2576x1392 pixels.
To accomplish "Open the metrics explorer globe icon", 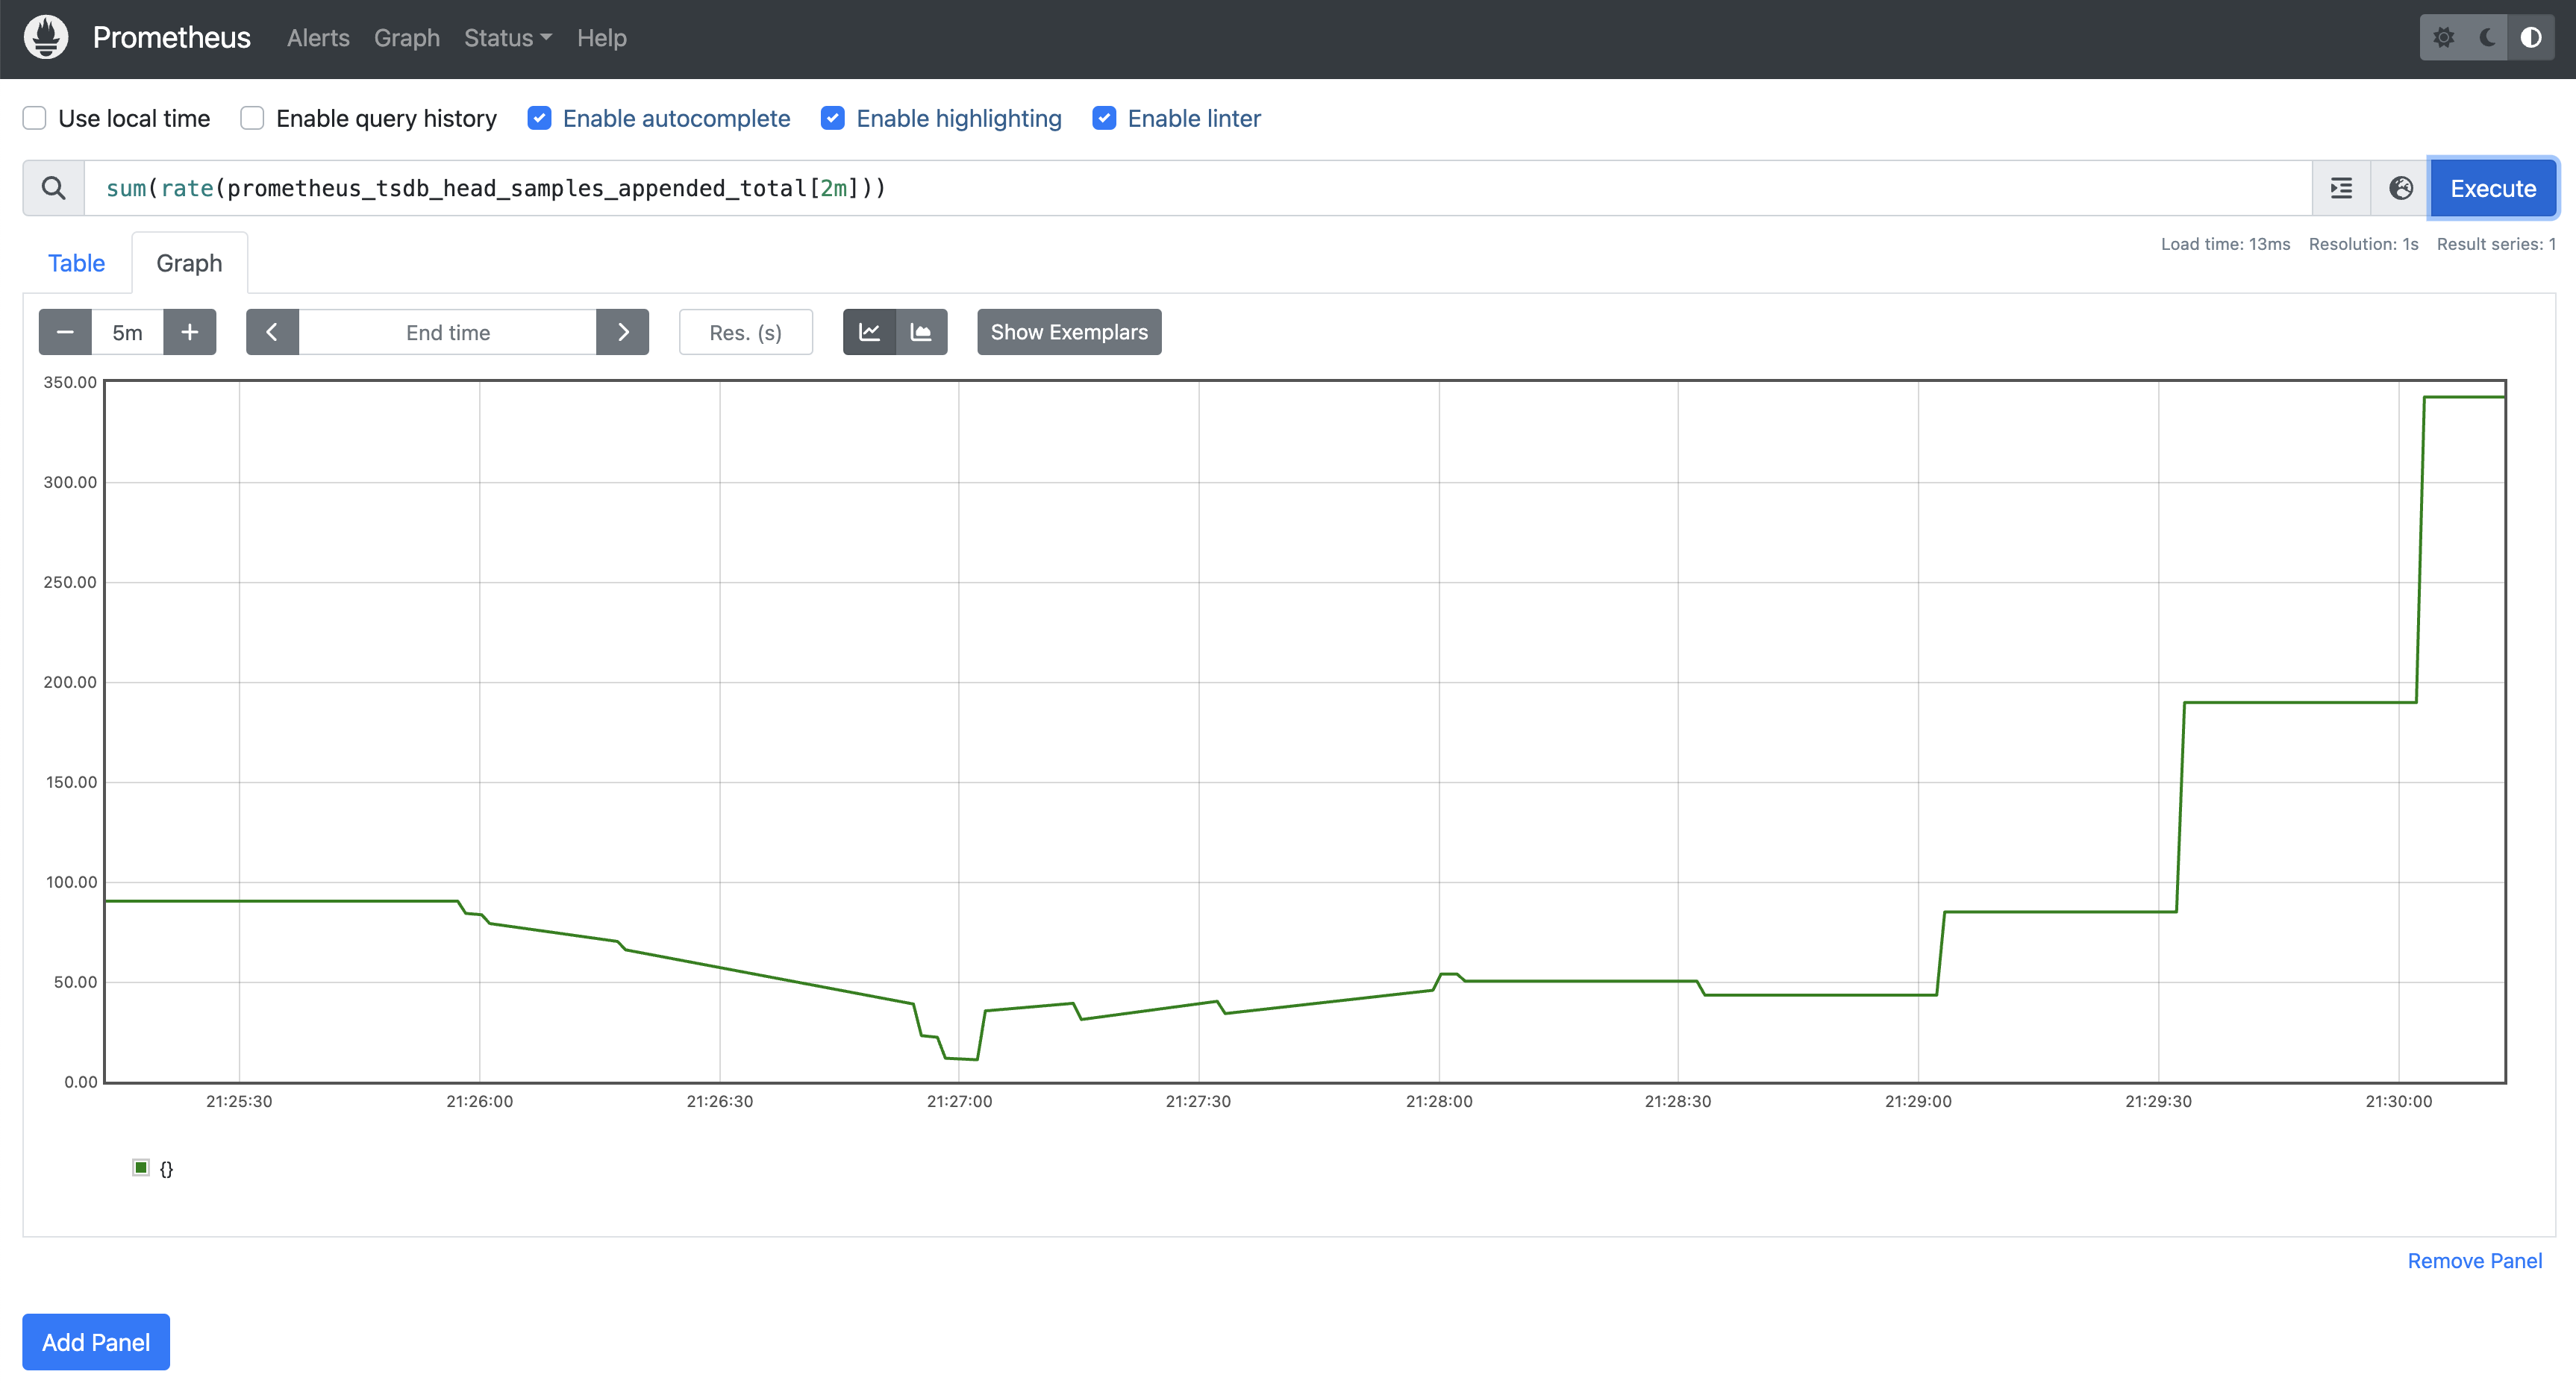I will click(x=2400, y=188).
